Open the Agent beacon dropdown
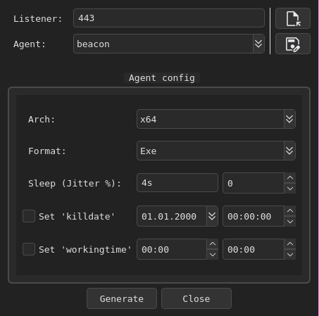This screenshot has height=316, width=319. (x=258, y=44)
